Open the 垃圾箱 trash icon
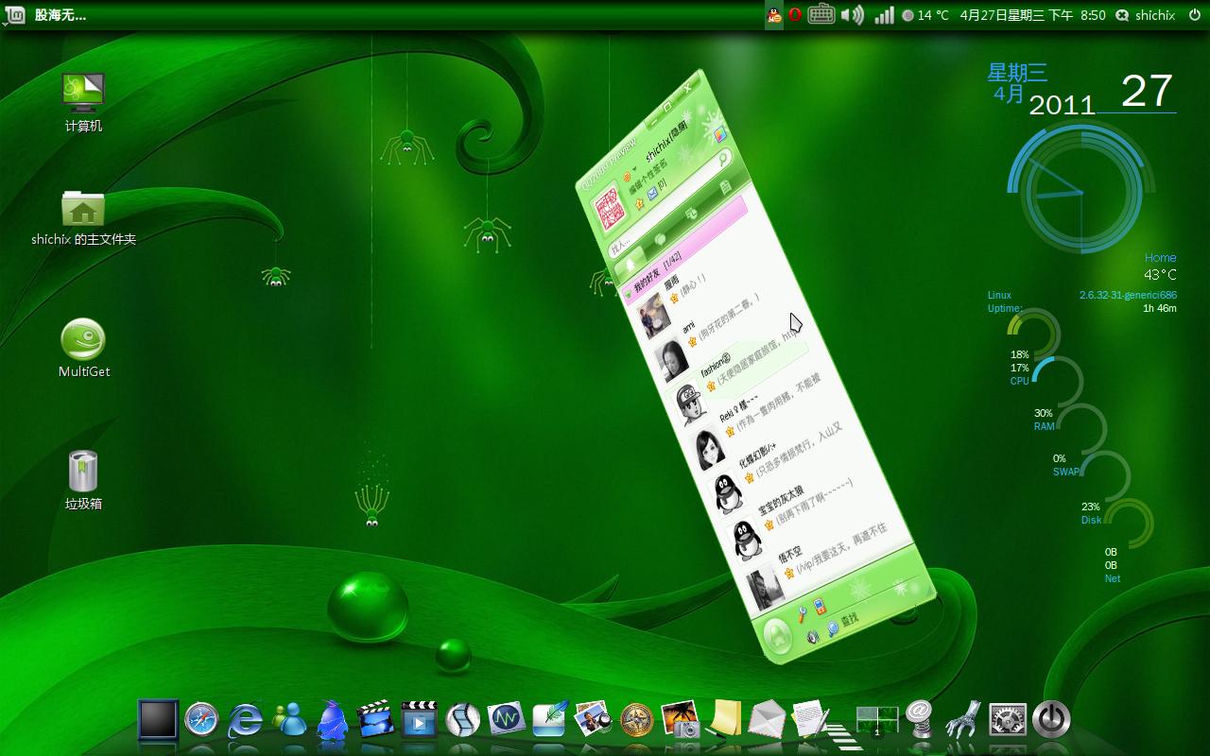The width and height of the screenshot is (1210, 756). pos(83,480)
